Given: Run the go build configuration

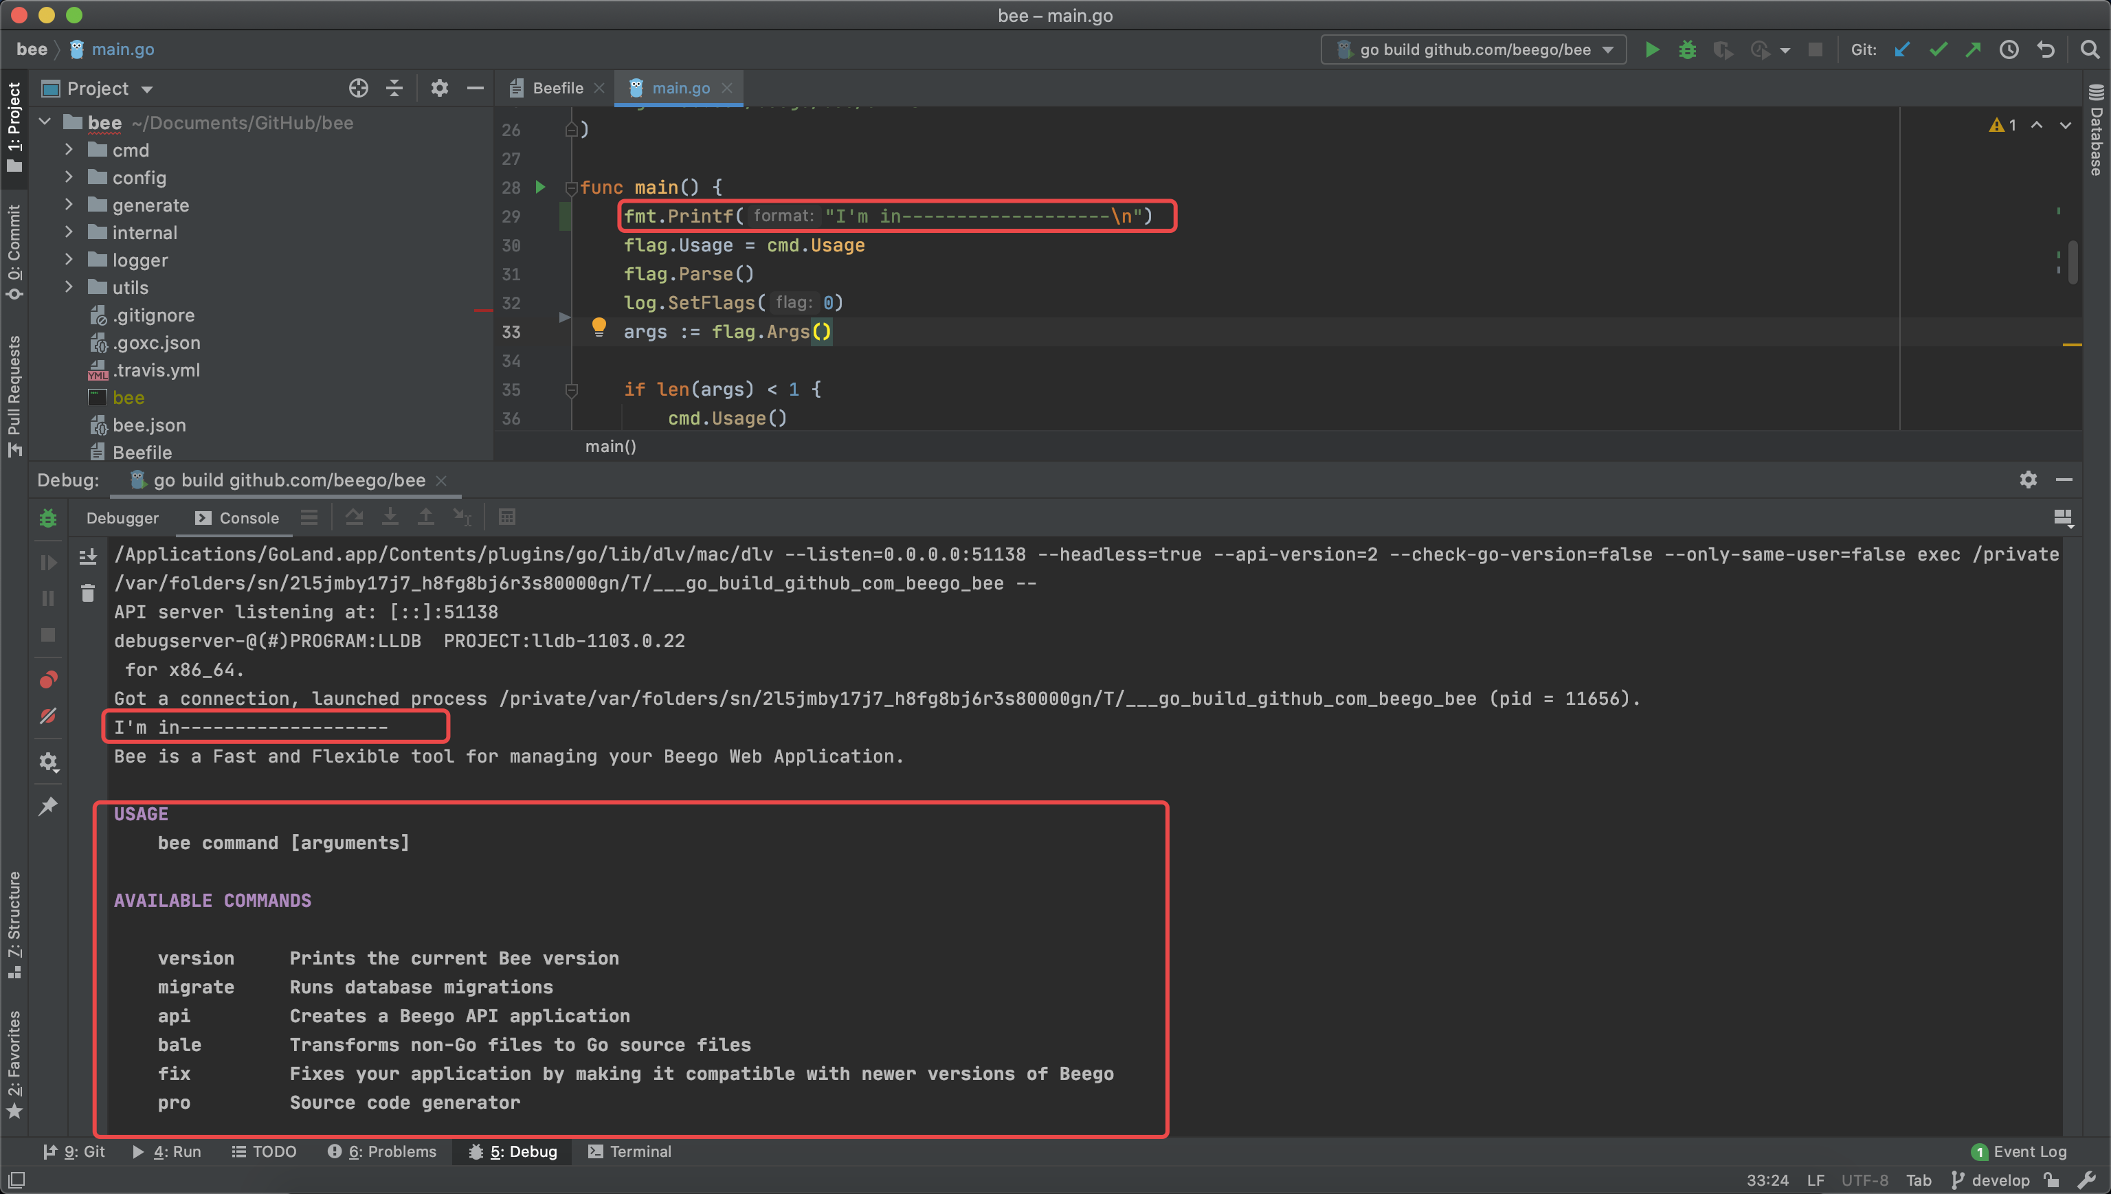Looking at the screenshot, I should pos(1652,49).
